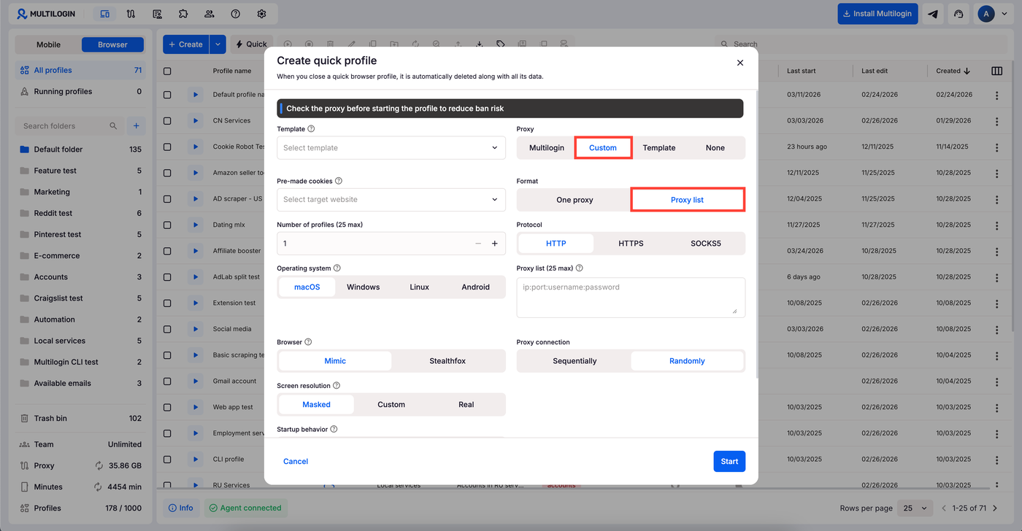
Task: Select Sequentially proxy connection
Action: coord(575,361)
